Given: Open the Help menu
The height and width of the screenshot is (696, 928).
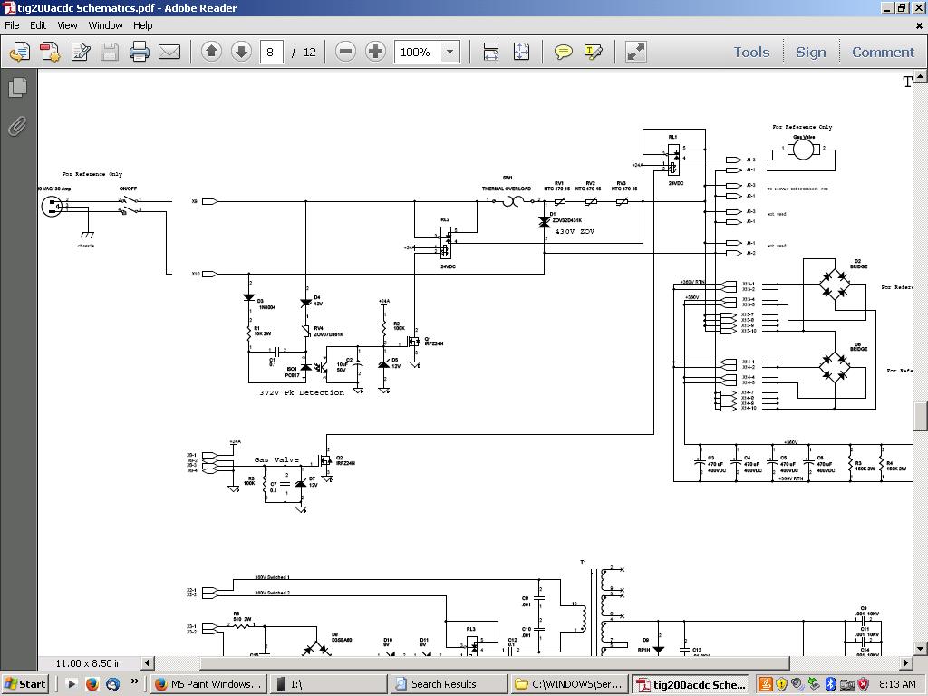Looking at the screenshot, I should [x=142, y=25].
